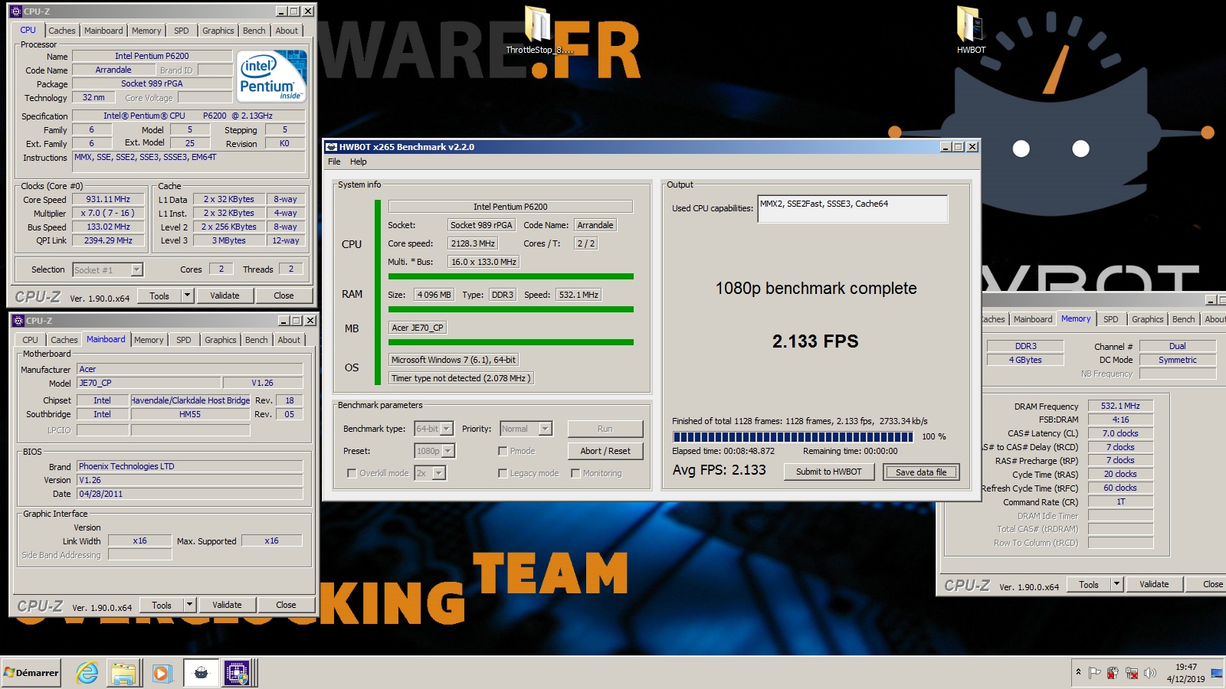
Task: Show hidden system tray icons
Action: click(1078, 672)
